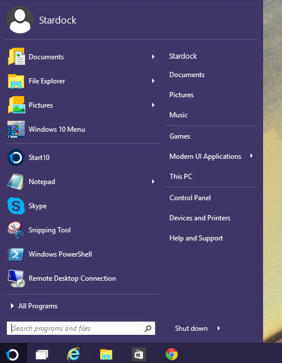The width and height of the screenshot is (282, 363).
Task: Click the File Explorer text label
Action: [47, 81]
